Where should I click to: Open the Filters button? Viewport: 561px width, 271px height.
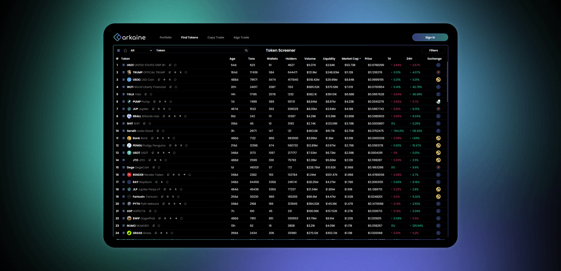(x=433, y=51)
